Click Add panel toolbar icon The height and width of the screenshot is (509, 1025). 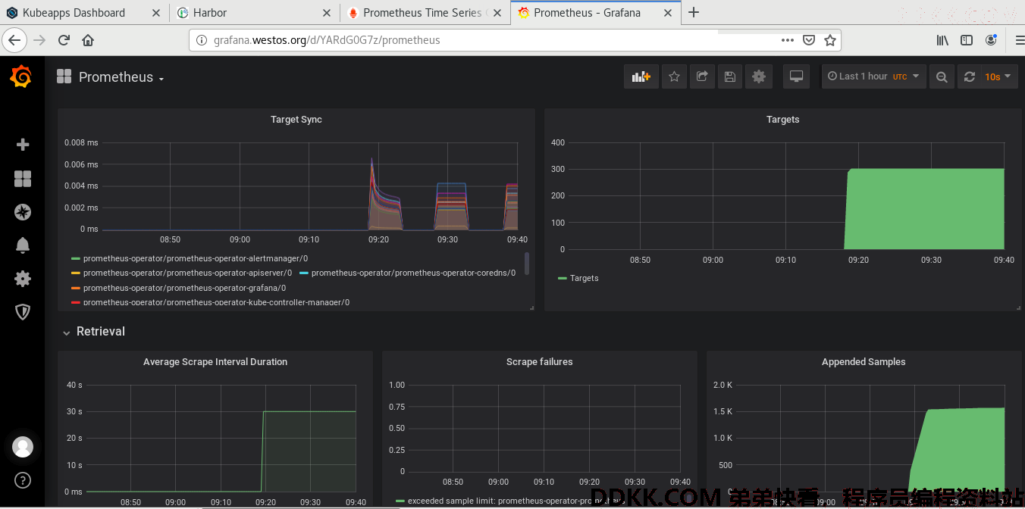[x=641, y=77]
